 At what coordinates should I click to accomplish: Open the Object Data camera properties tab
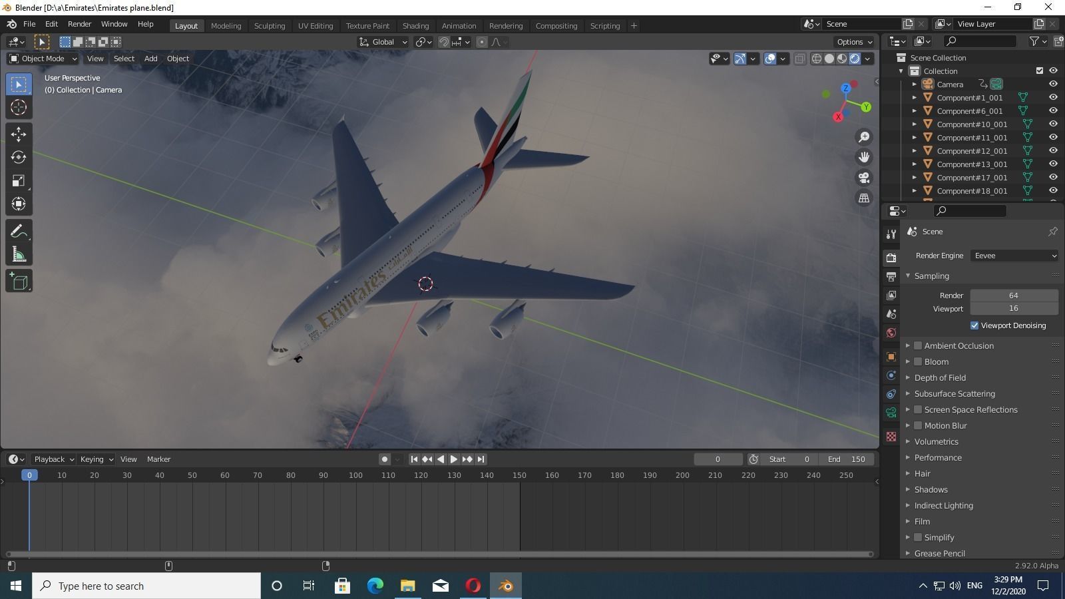[x=891, y=413]
